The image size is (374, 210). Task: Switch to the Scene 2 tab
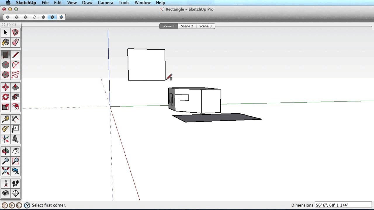coord(187,26)
